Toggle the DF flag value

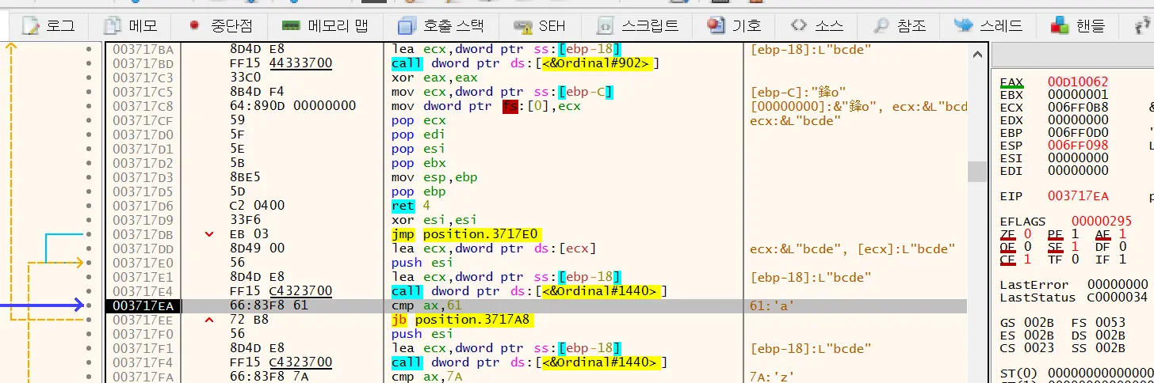pyautogui.click(x=1122, y=247)
